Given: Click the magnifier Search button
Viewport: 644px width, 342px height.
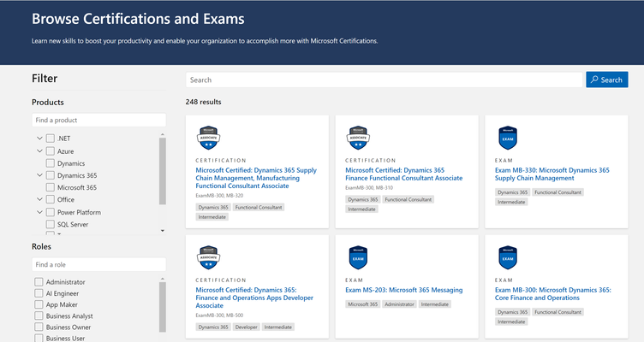Looking at the screenshot, I should pyautogui.click(x=606, y=80).
